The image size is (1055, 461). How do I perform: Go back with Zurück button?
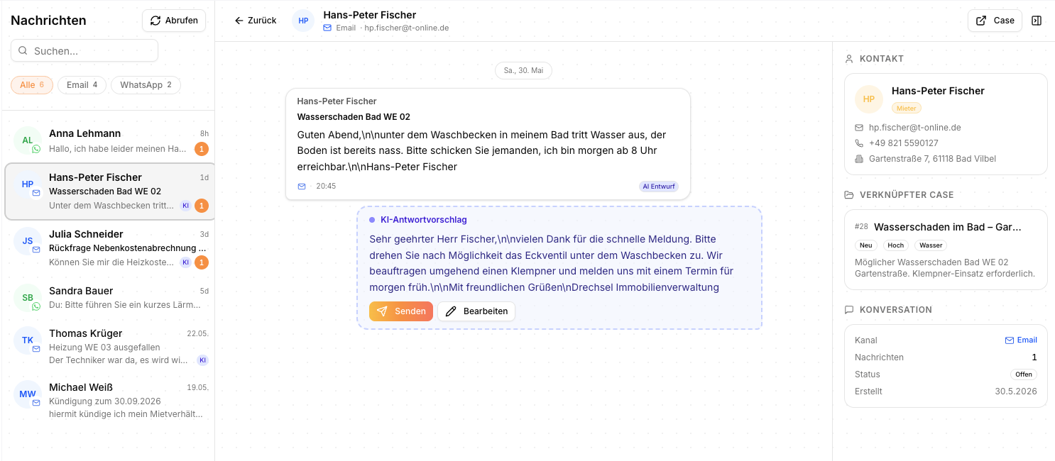pos(256,21)
